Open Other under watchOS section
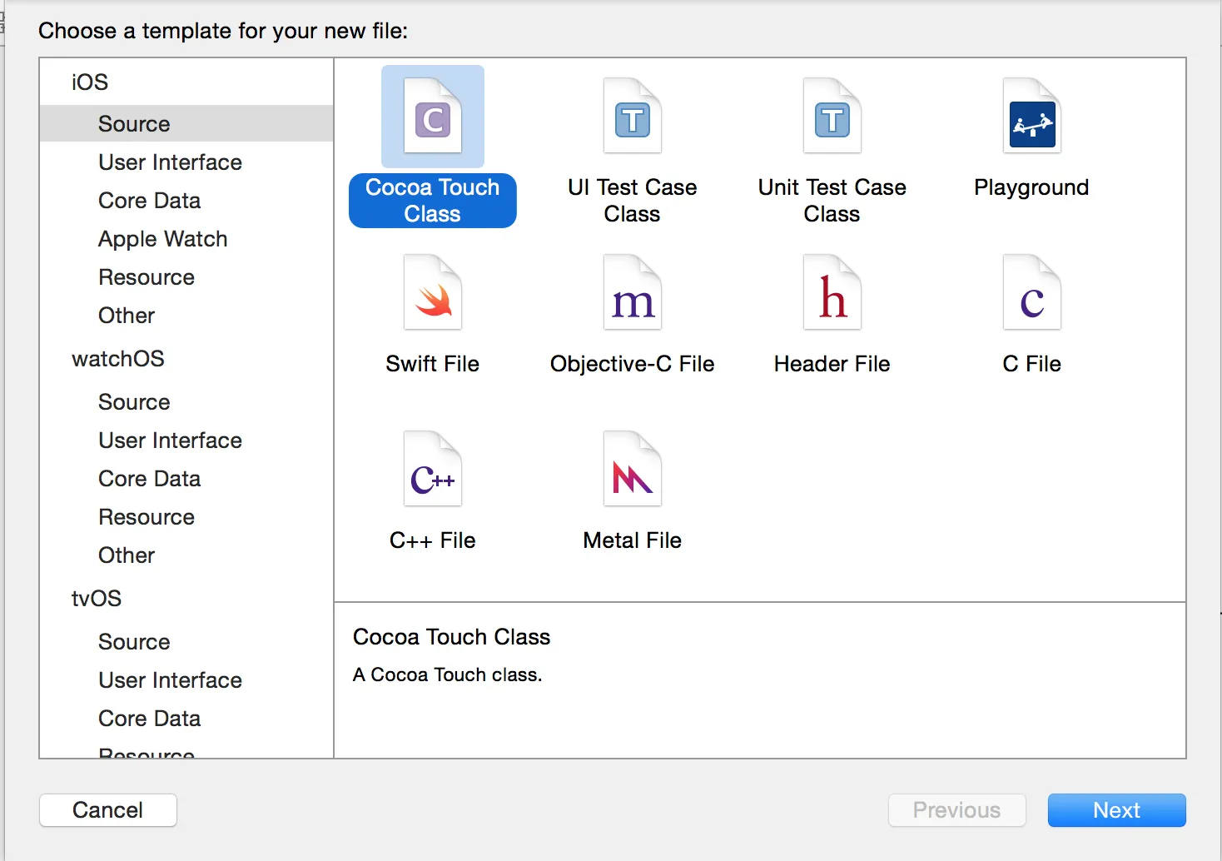Image resolution: width=1222 pixels, height=861 pixels. coord(127,555)
